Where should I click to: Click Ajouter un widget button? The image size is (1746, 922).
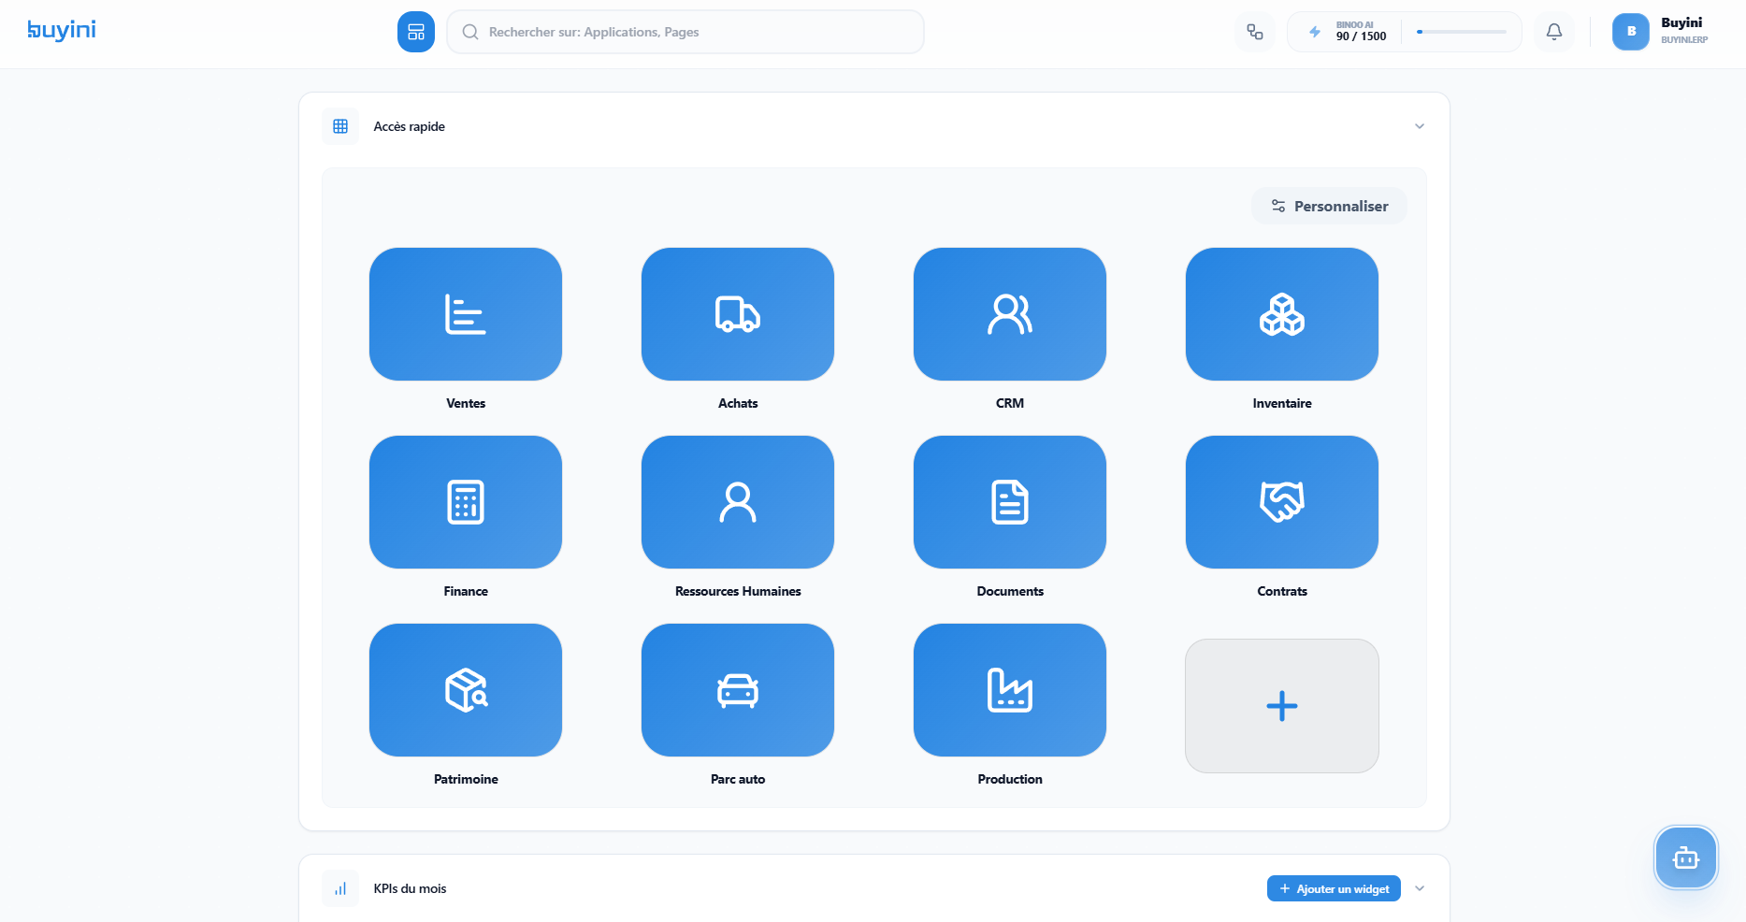(1334, 888)
